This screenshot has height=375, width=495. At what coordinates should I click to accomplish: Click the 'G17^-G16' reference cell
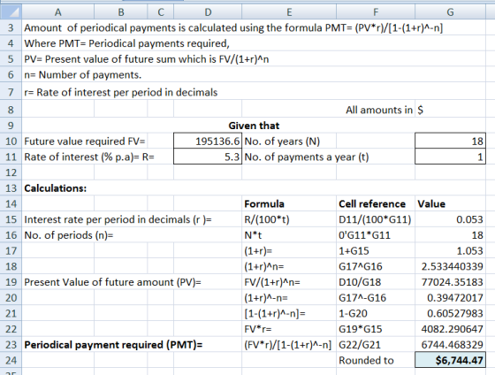tap(376, 297)
